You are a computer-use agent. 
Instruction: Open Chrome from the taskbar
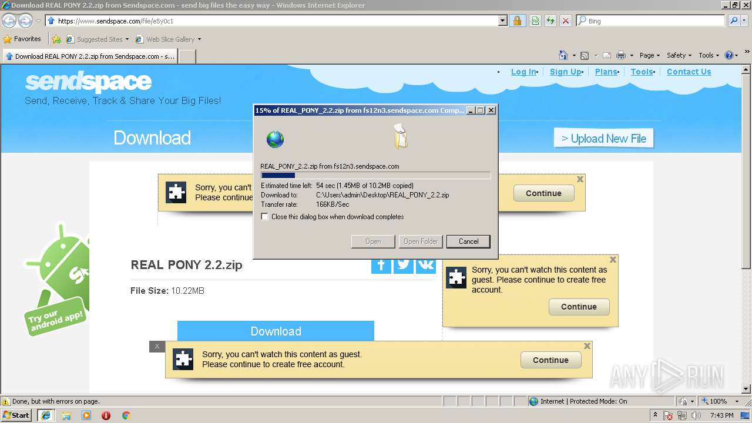[126, 415]
